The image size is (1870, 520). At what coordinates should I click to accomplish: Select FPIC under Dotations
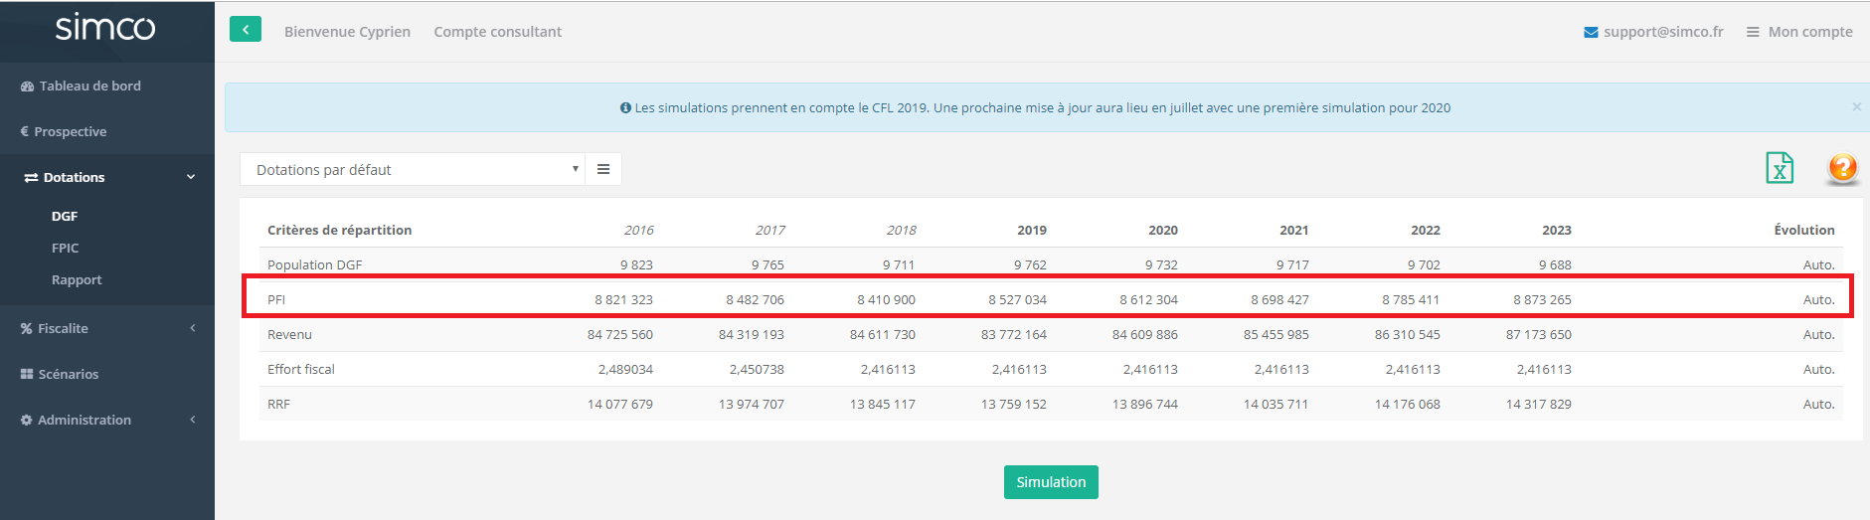coord(65,248)
